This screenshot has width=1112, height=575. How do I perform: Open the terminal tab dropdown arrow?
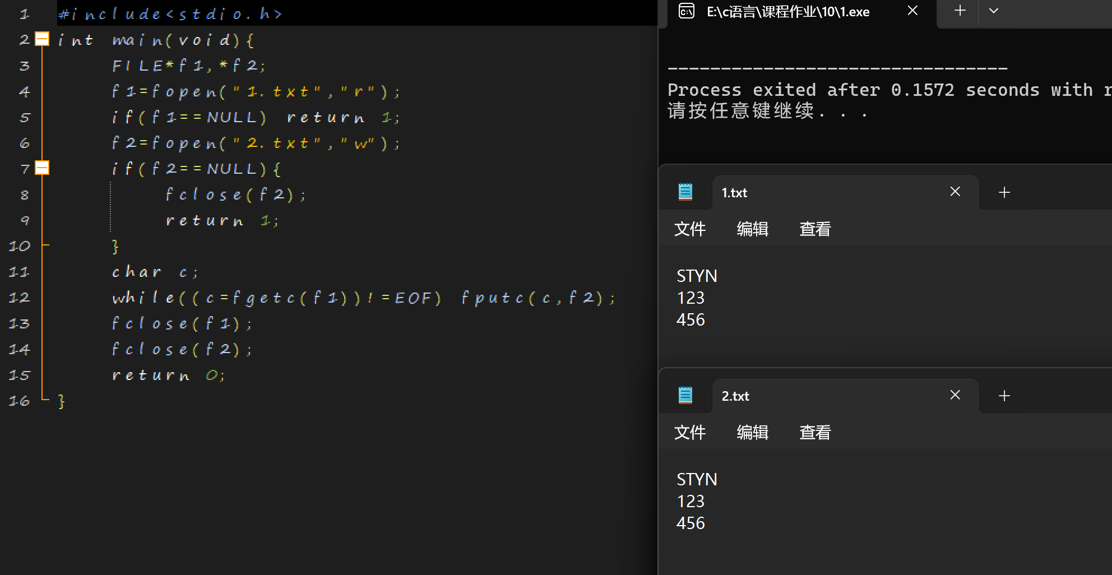click(994, 11)
